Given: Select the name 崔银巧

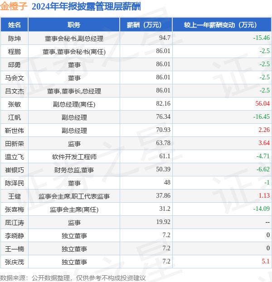Looking at the screenshot, I should 15,170.
